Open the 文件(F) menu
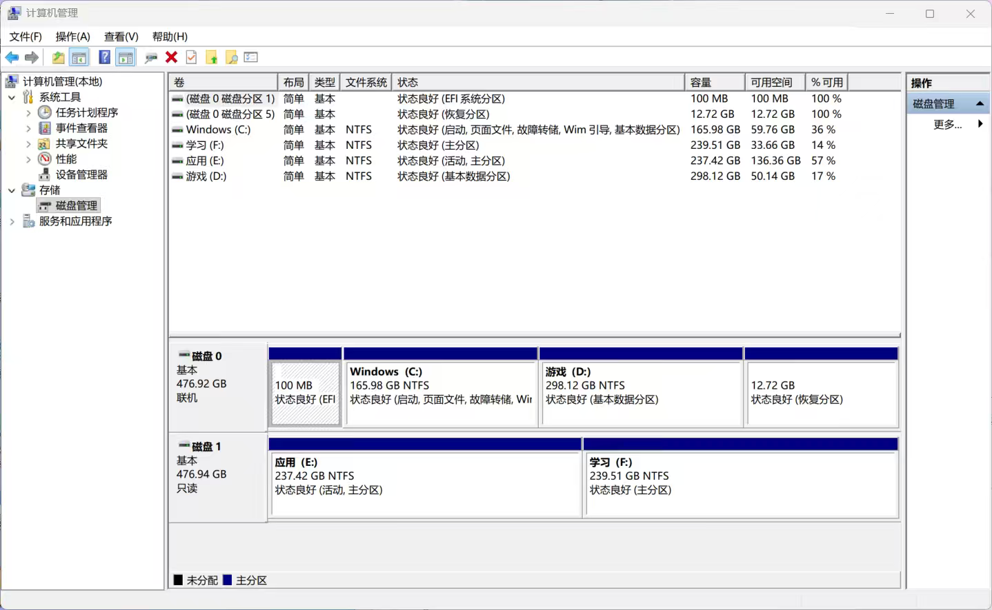 tap(26, 37)
